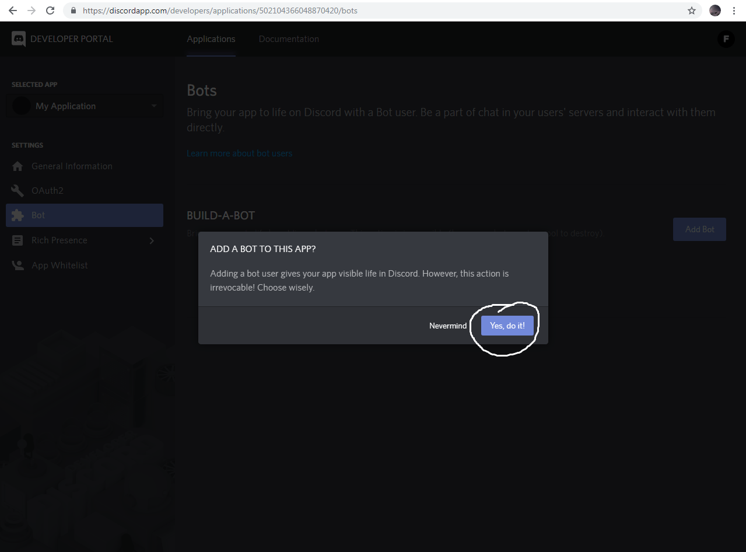Select General Information in settings
746x552 pixels.
(85, 166)
